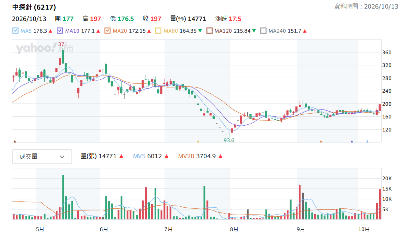Click the MV20 3704.9 volume average label
This screenshot has width=406, height=241.
point(197,156)
